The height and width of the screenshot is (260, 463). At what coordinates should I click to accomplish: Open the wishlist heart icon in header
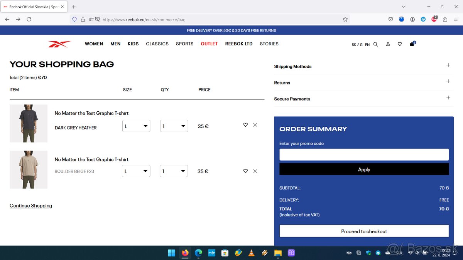click(x=400, y=44)
